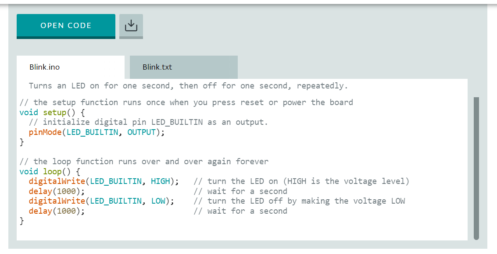Click the HIGH keyword inside the digitalWrite call
Viewport: 497px width, 254px height.
(161, 181)
